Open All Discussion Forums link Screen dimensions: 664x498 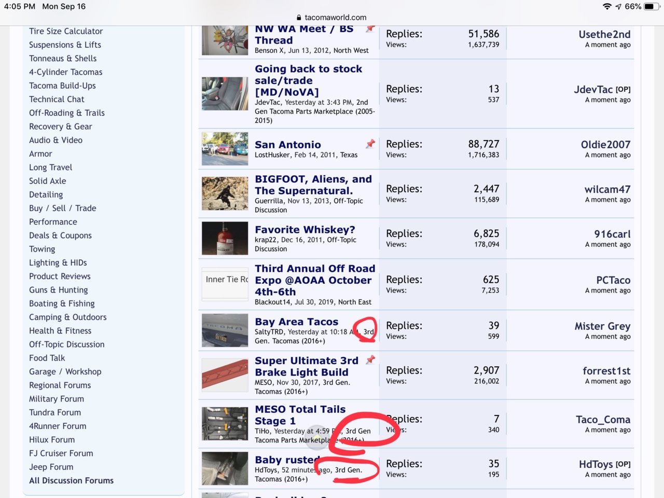pos(71,480)
